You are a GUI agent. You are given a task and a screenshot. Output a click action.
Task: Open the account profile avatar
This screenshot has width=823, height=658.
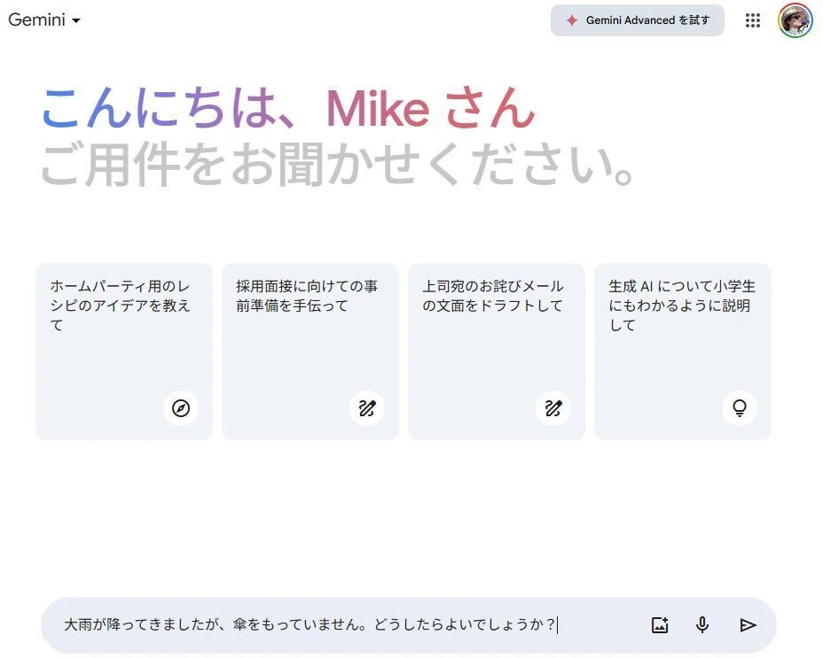[795, 20]
